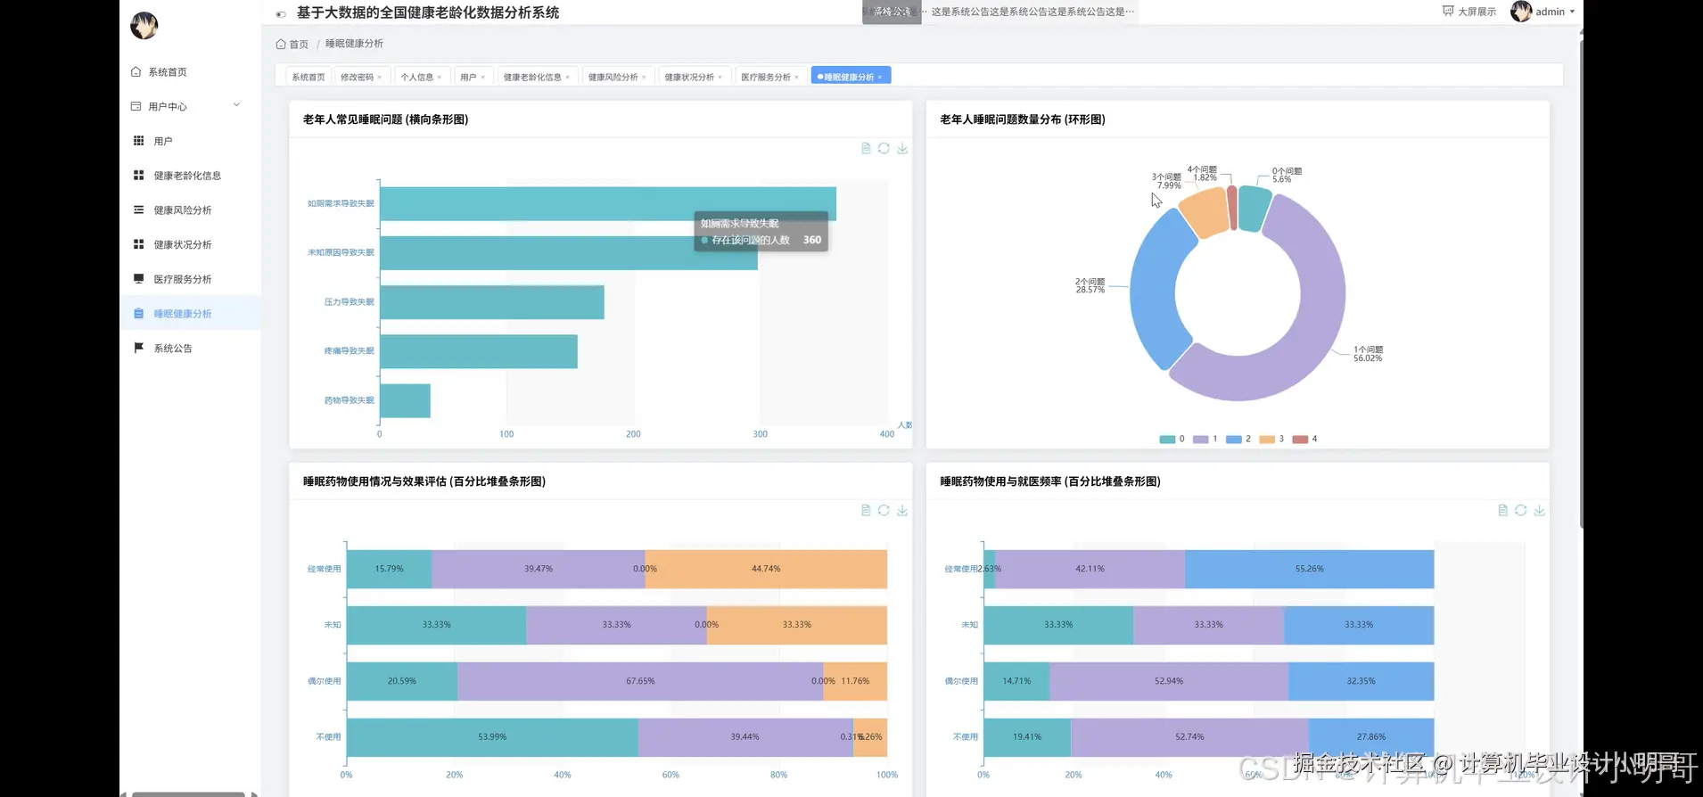
Task: Switch to the 健康老龄化信息 tab
Action: (532, 77)
